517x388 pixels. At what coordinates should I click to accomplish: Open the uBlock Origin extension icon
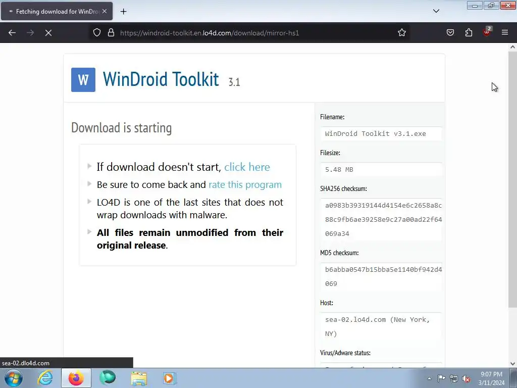[487, 32]
